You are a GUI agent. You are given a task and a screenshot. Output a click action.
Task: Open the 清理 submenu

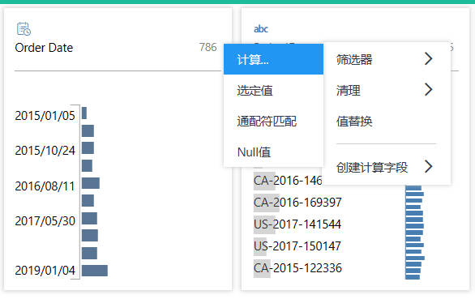point(386,90)
